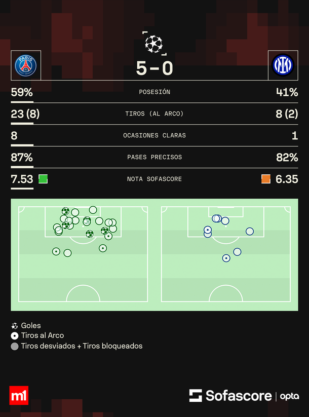Screen dimensions: 309x417
Task: Select the Ocasiones Claras stat label
Action: (x=154, y=136)
